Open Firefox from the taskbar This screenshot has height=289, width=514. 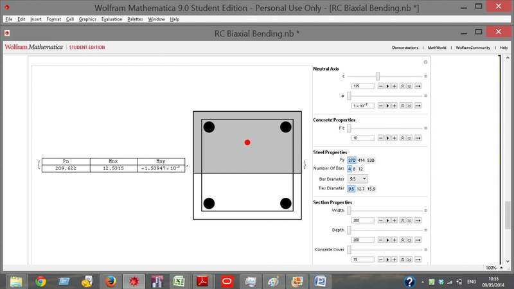point(111,281)
